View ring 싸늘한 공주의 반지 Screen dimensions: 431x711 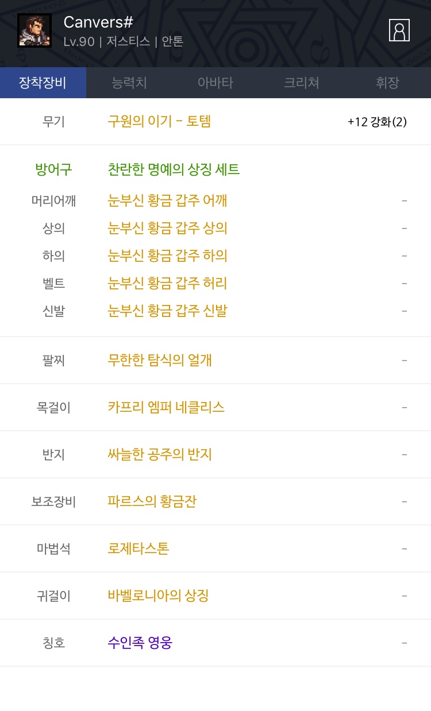[x=160, y=454]
